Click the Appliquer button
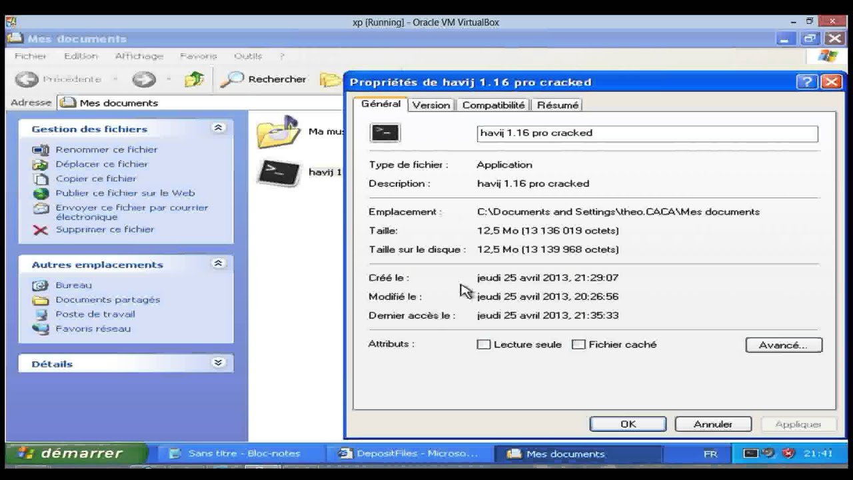Viewport: 853px width, 480px height. [x=798, y=424]
